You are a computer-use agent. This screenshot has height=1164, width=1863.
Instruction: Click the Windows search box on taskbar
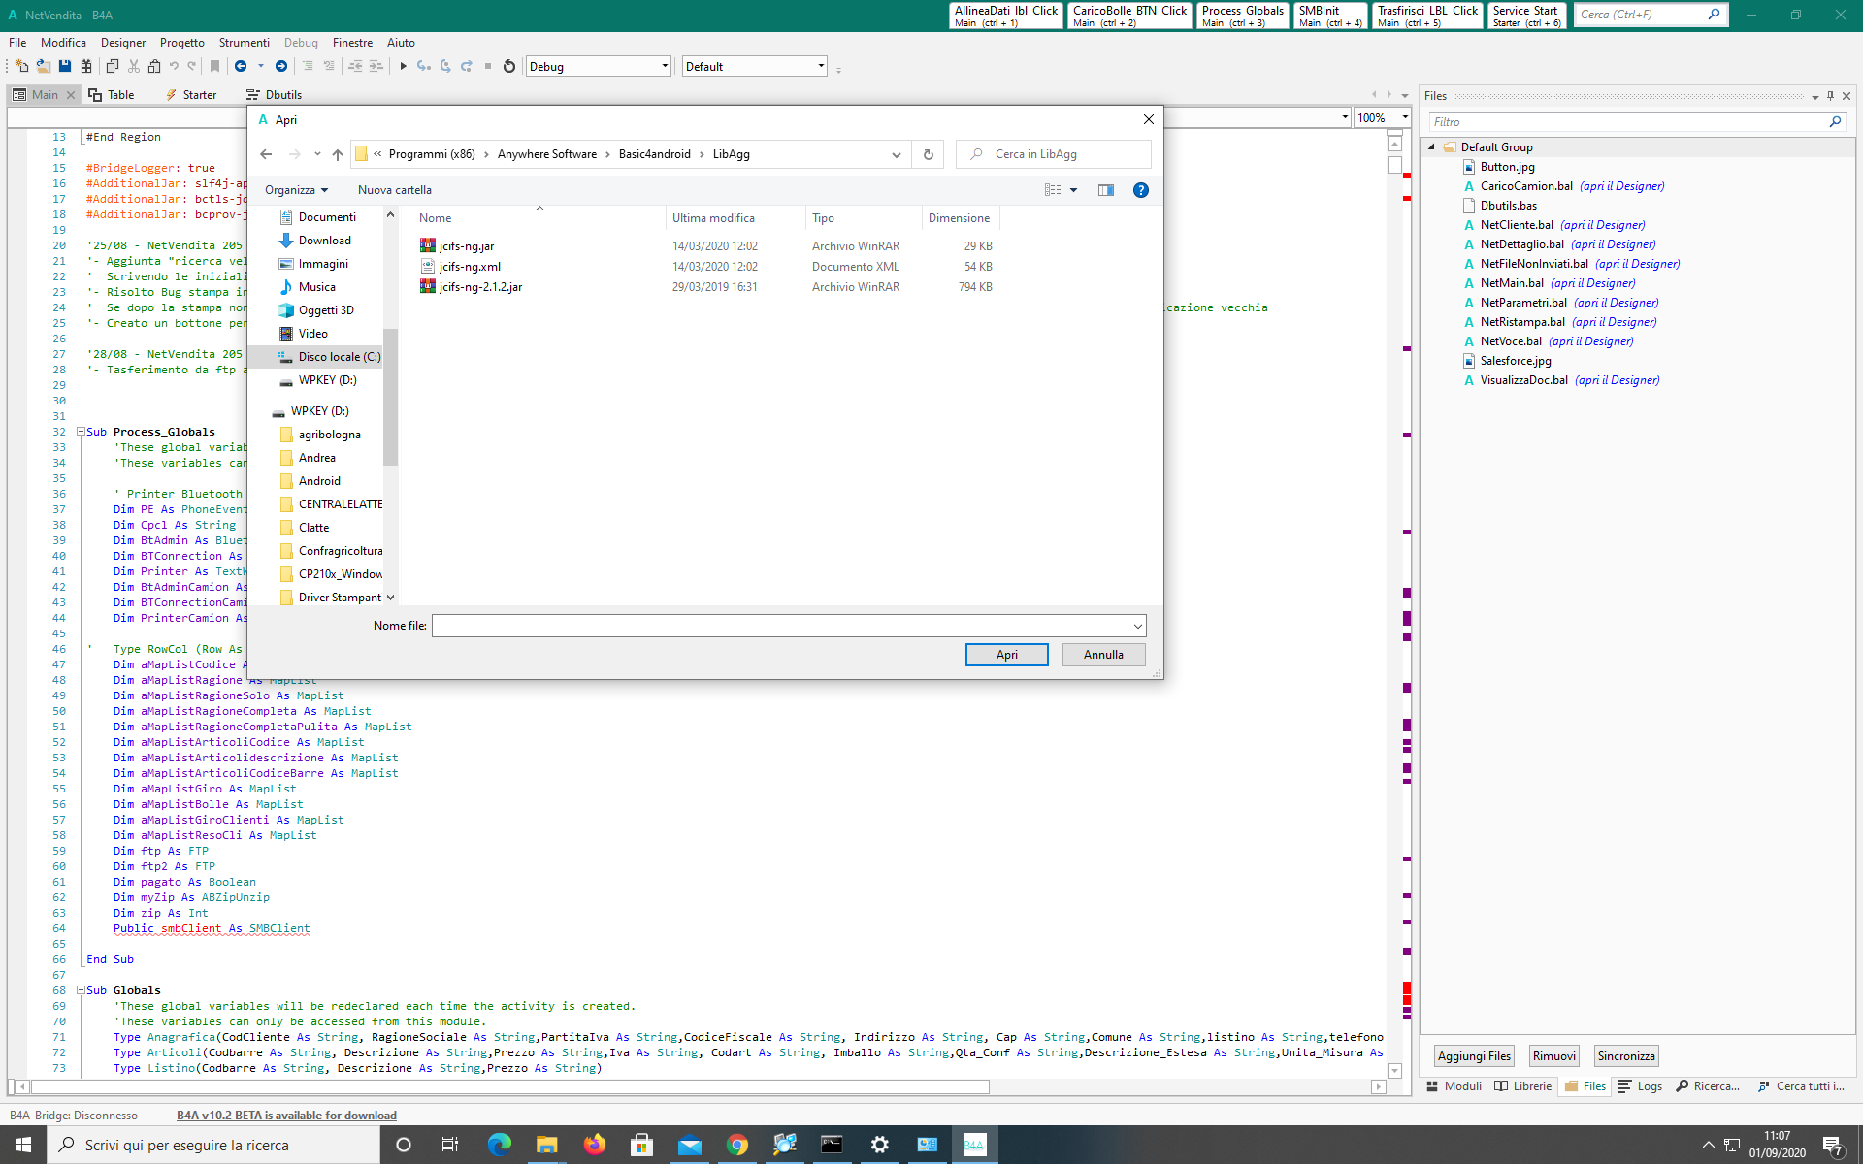click(x=213, y=1145)
